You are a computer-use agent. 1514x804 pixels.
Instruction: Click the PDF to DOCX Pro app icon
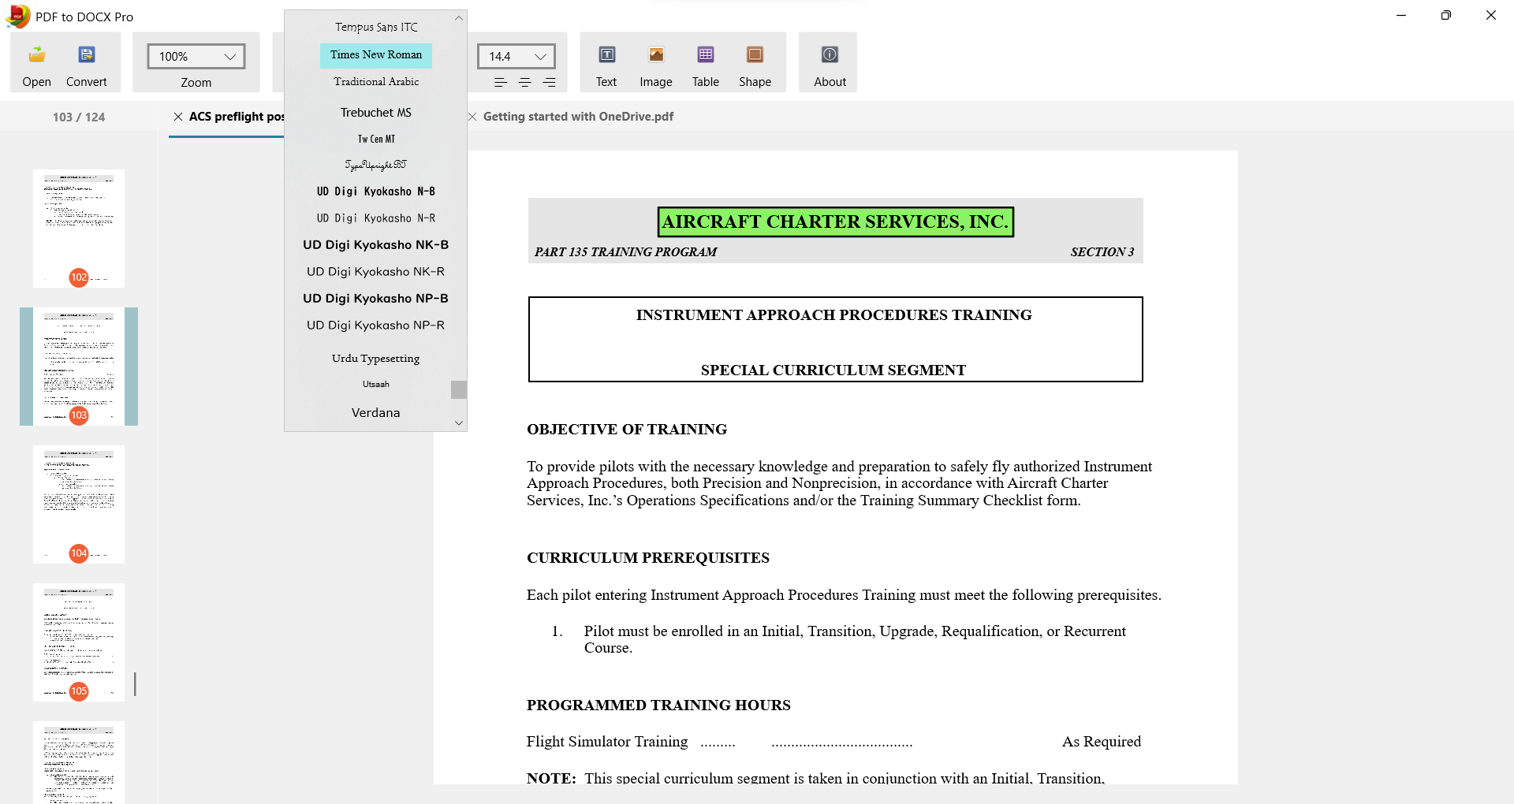click(16, 16)
